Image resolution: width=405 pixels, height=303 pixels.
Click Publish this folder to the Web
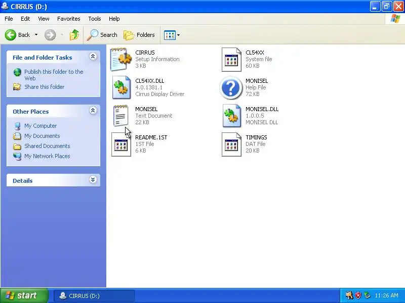click(54, 75)
